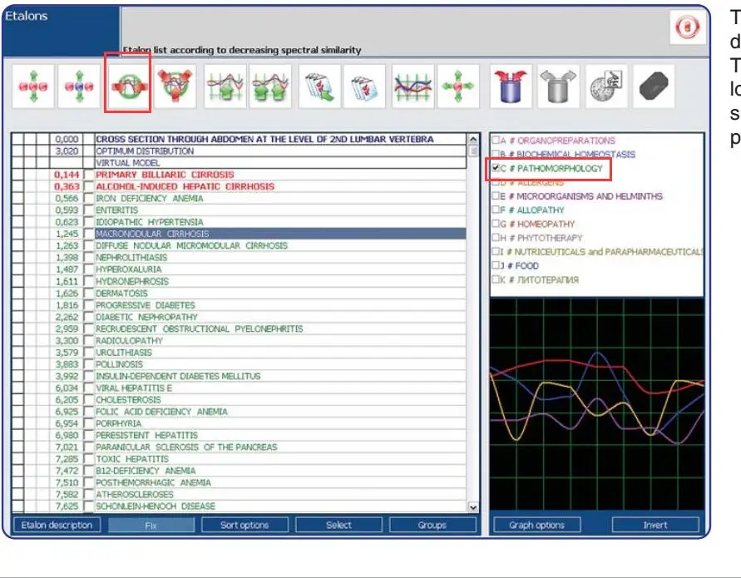Screen dimensions: 741x578
Task: Click the multi-colored curves on grid icon
Action: click(413, 87)
